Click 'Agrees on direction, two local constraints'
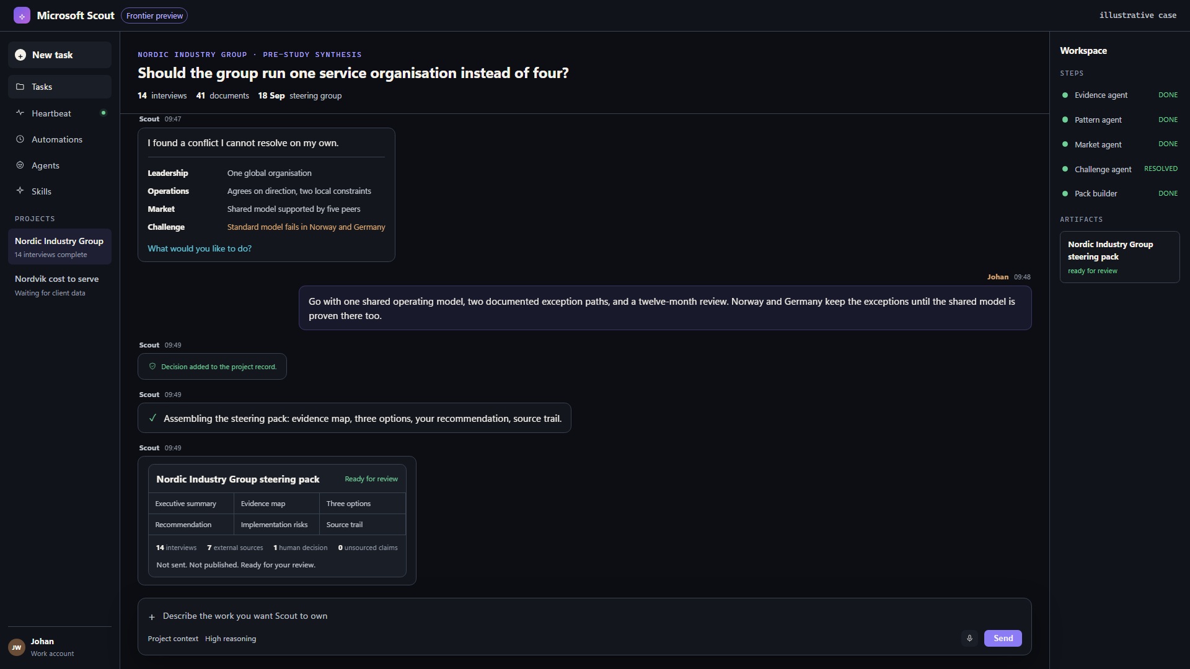Viewport: 1190px width, 669px height. pos(299,191)
